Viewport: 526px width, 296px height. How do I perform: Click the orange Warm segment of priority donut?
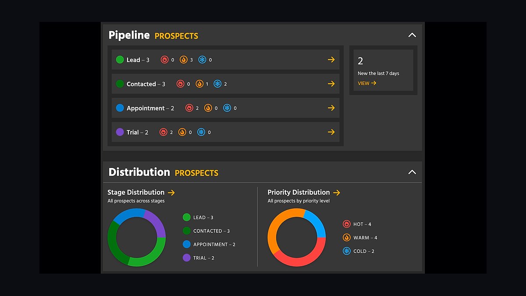click(x=278, y=224)
